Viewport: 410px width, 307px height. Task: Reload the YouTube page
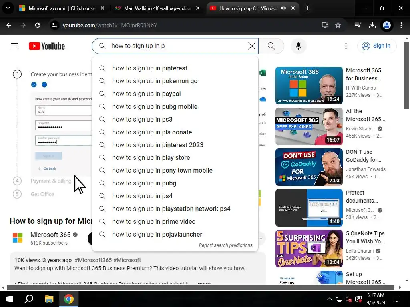coord(38,25)
